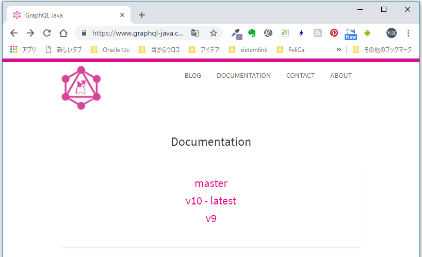View site security lock info
The image size is (422, 257).
pyautogui.click(x=84, y=33)
